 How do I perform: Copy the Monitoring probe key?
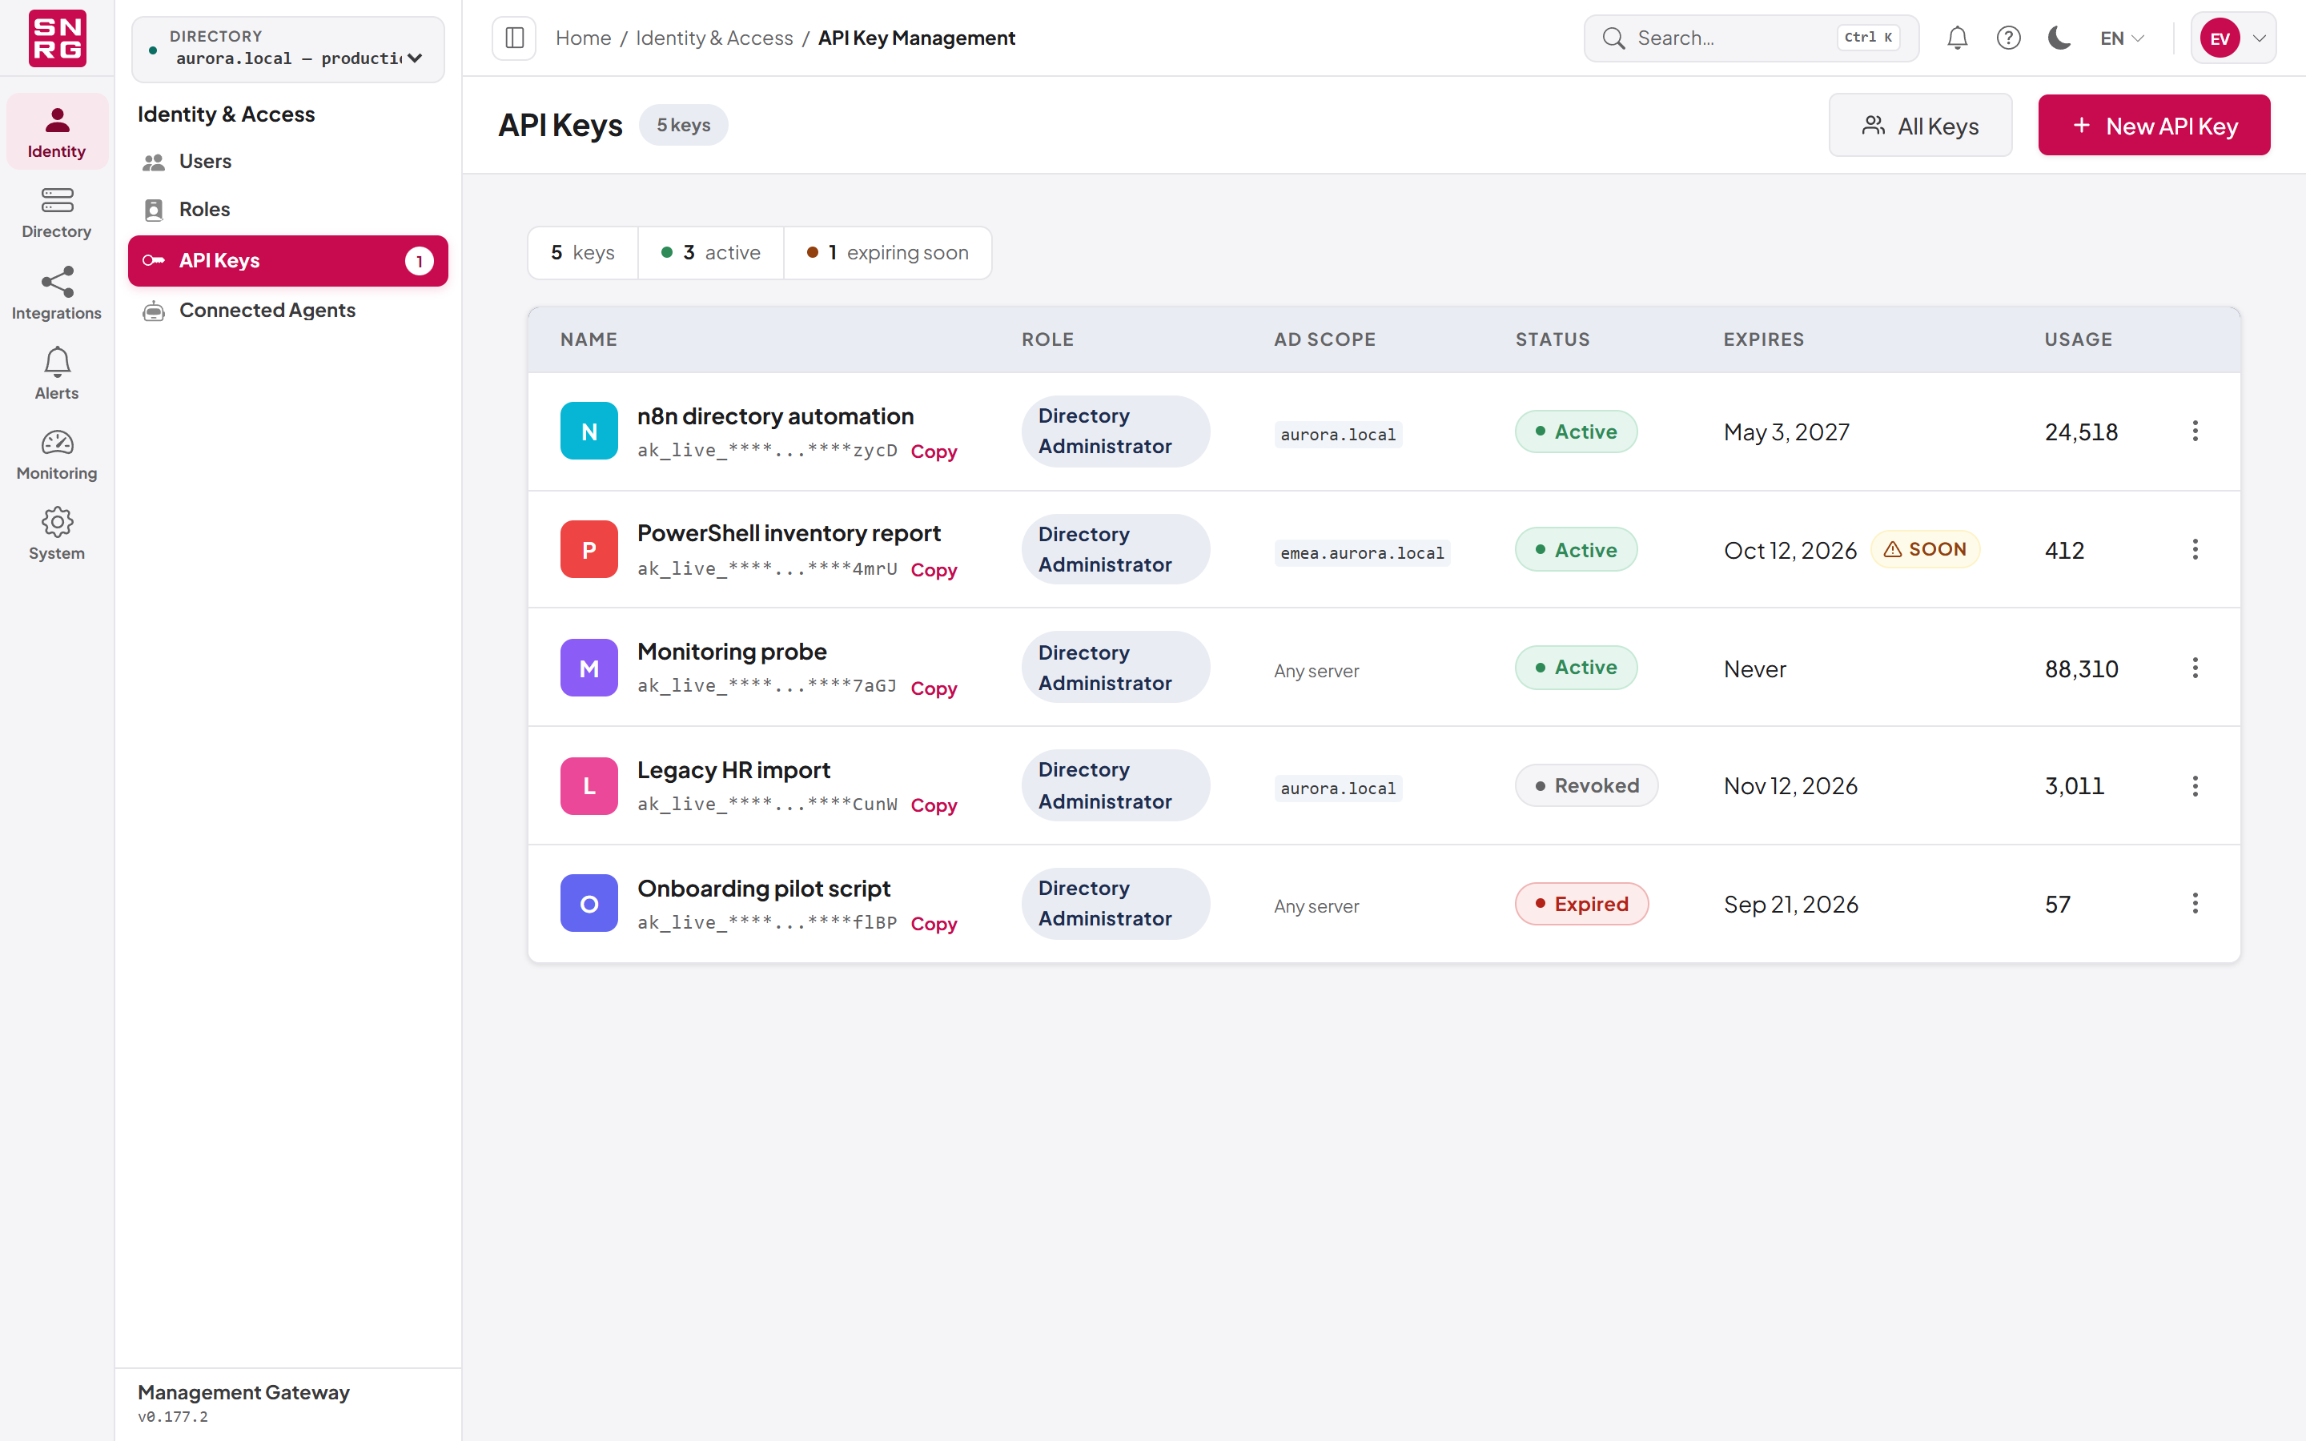[x=934, y=688]
